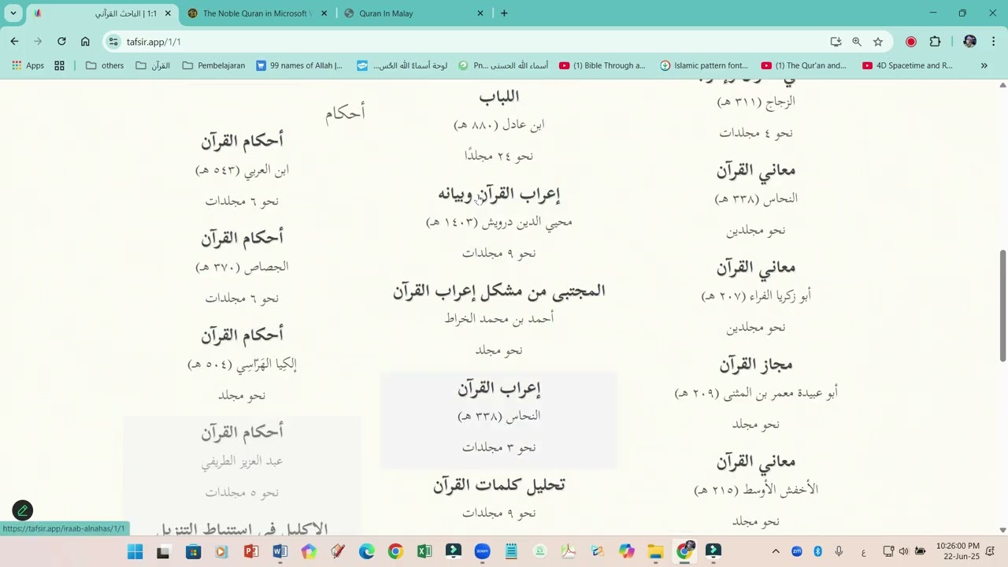
Task: Click the red recording extension icon
Action: [x=911, y=42]
